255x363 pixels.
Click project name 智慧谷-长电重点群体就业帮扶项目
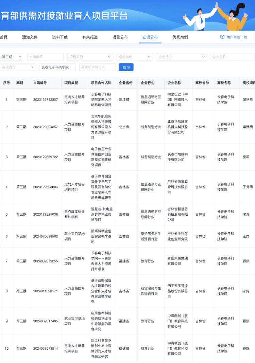pyautogui.click(x=102, y=214)
